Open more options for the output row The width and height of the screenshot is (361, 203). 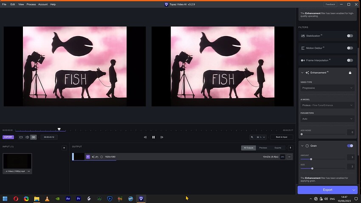290,157
